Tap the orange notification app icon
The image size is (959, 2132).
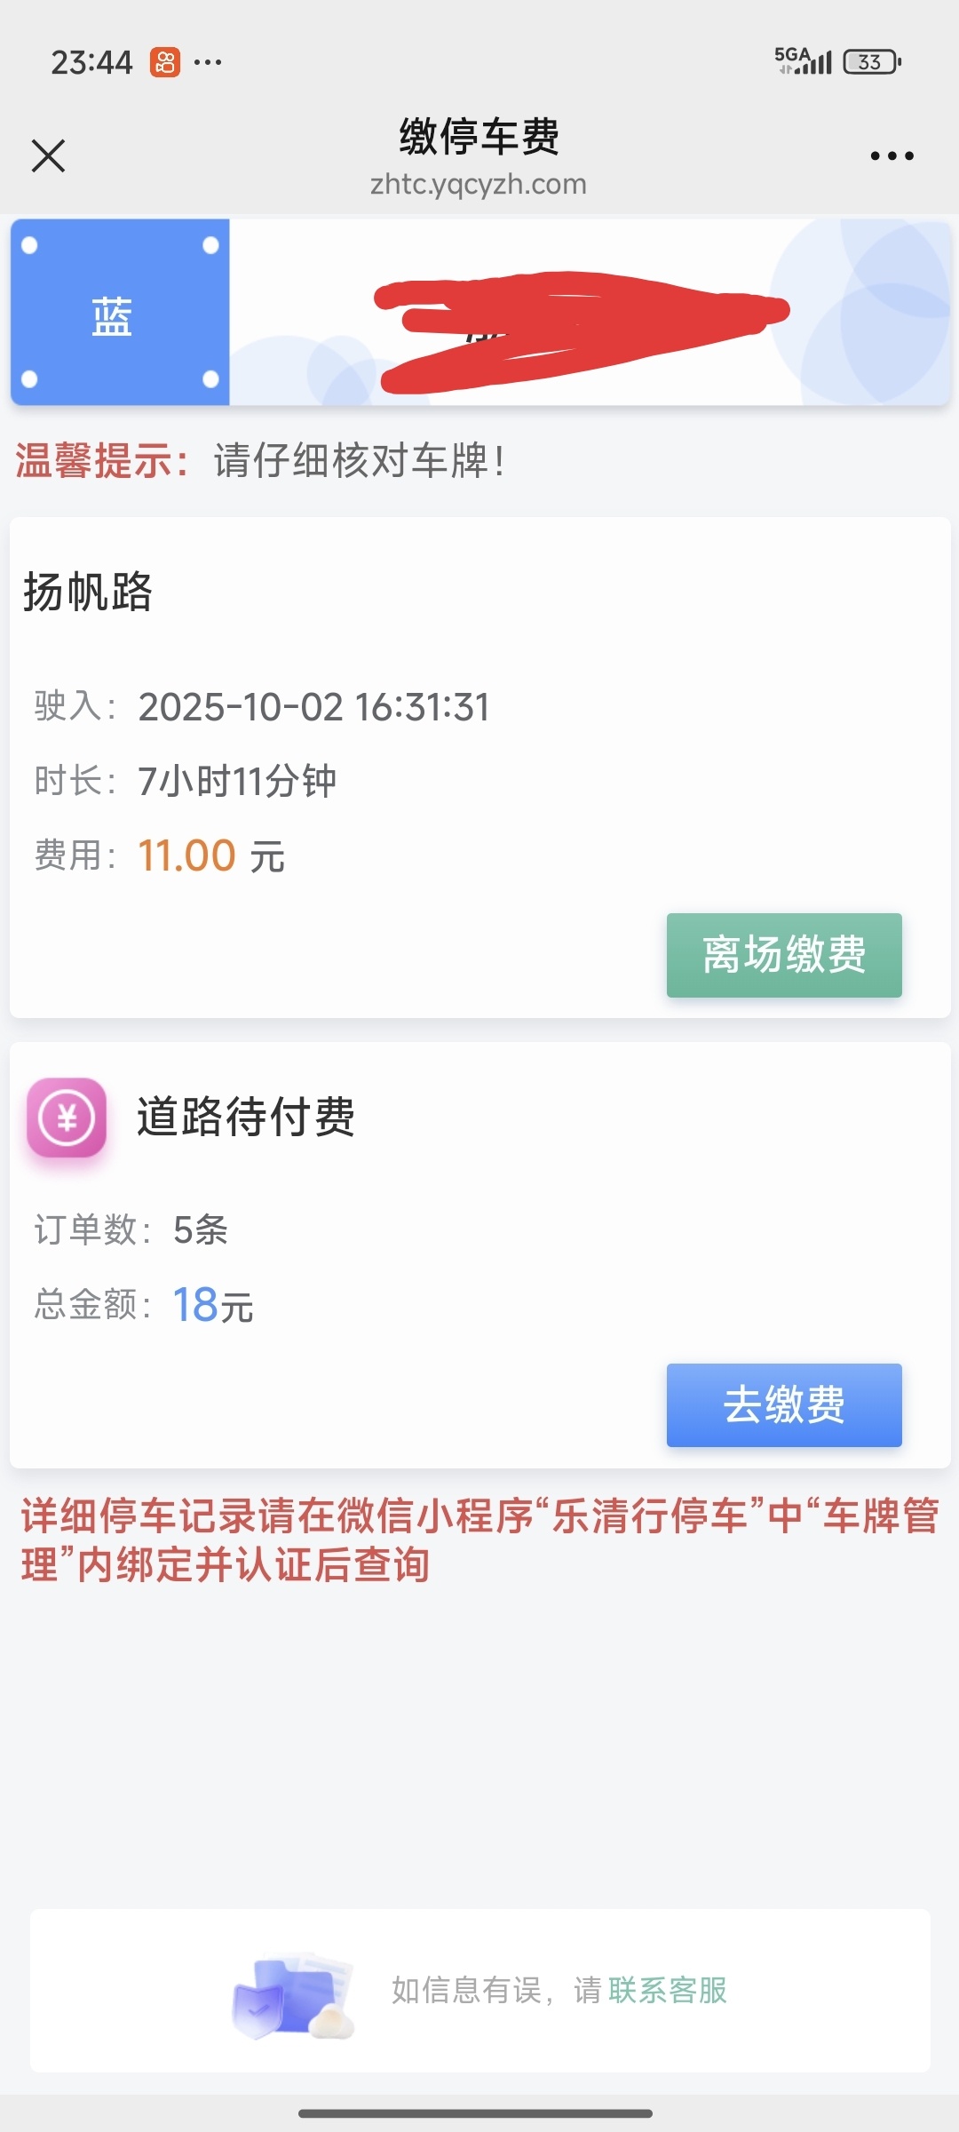[165, 62]
